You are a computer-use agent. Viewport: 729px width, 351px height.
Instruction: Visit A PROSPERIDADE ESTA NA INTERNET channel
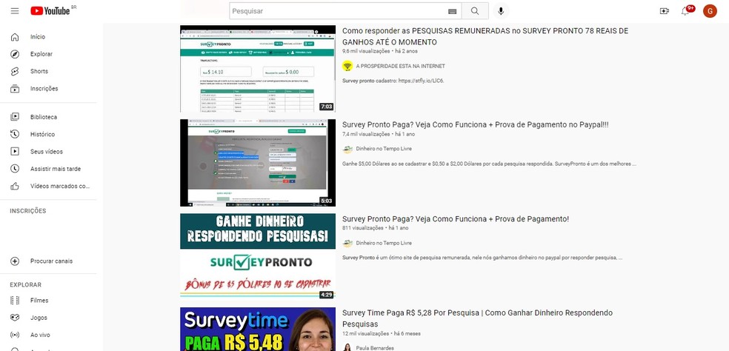pos(400,66)
